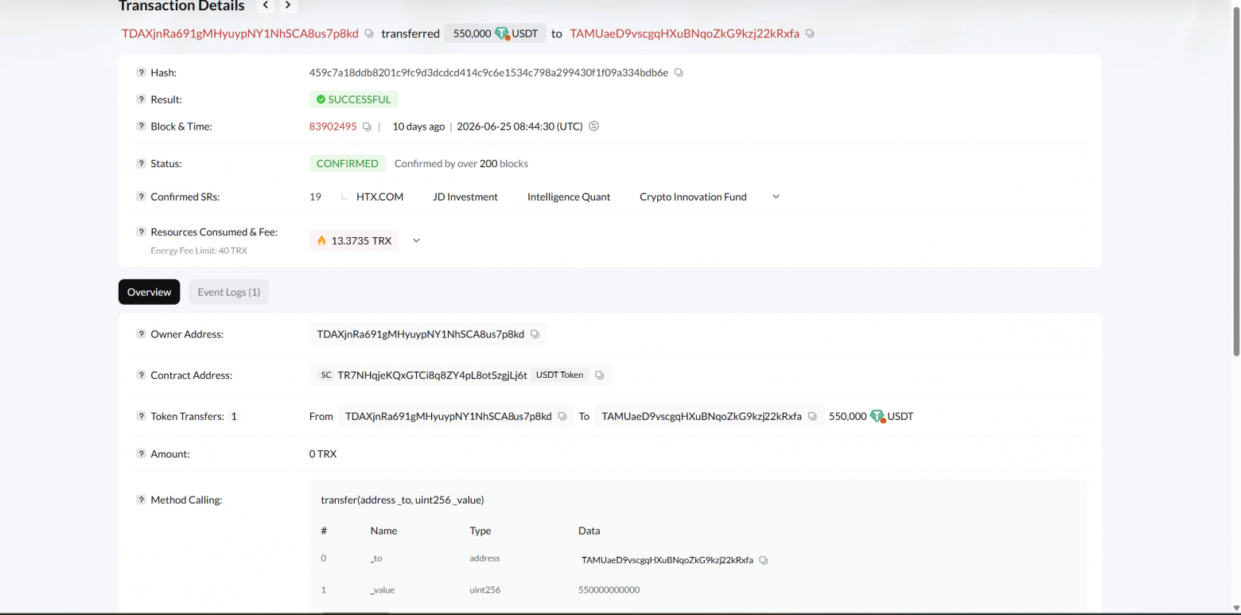Click the 0 TRX amount value
Image resolution: width=1241 pixels, height=615 pixels.
tap(323, 453)
